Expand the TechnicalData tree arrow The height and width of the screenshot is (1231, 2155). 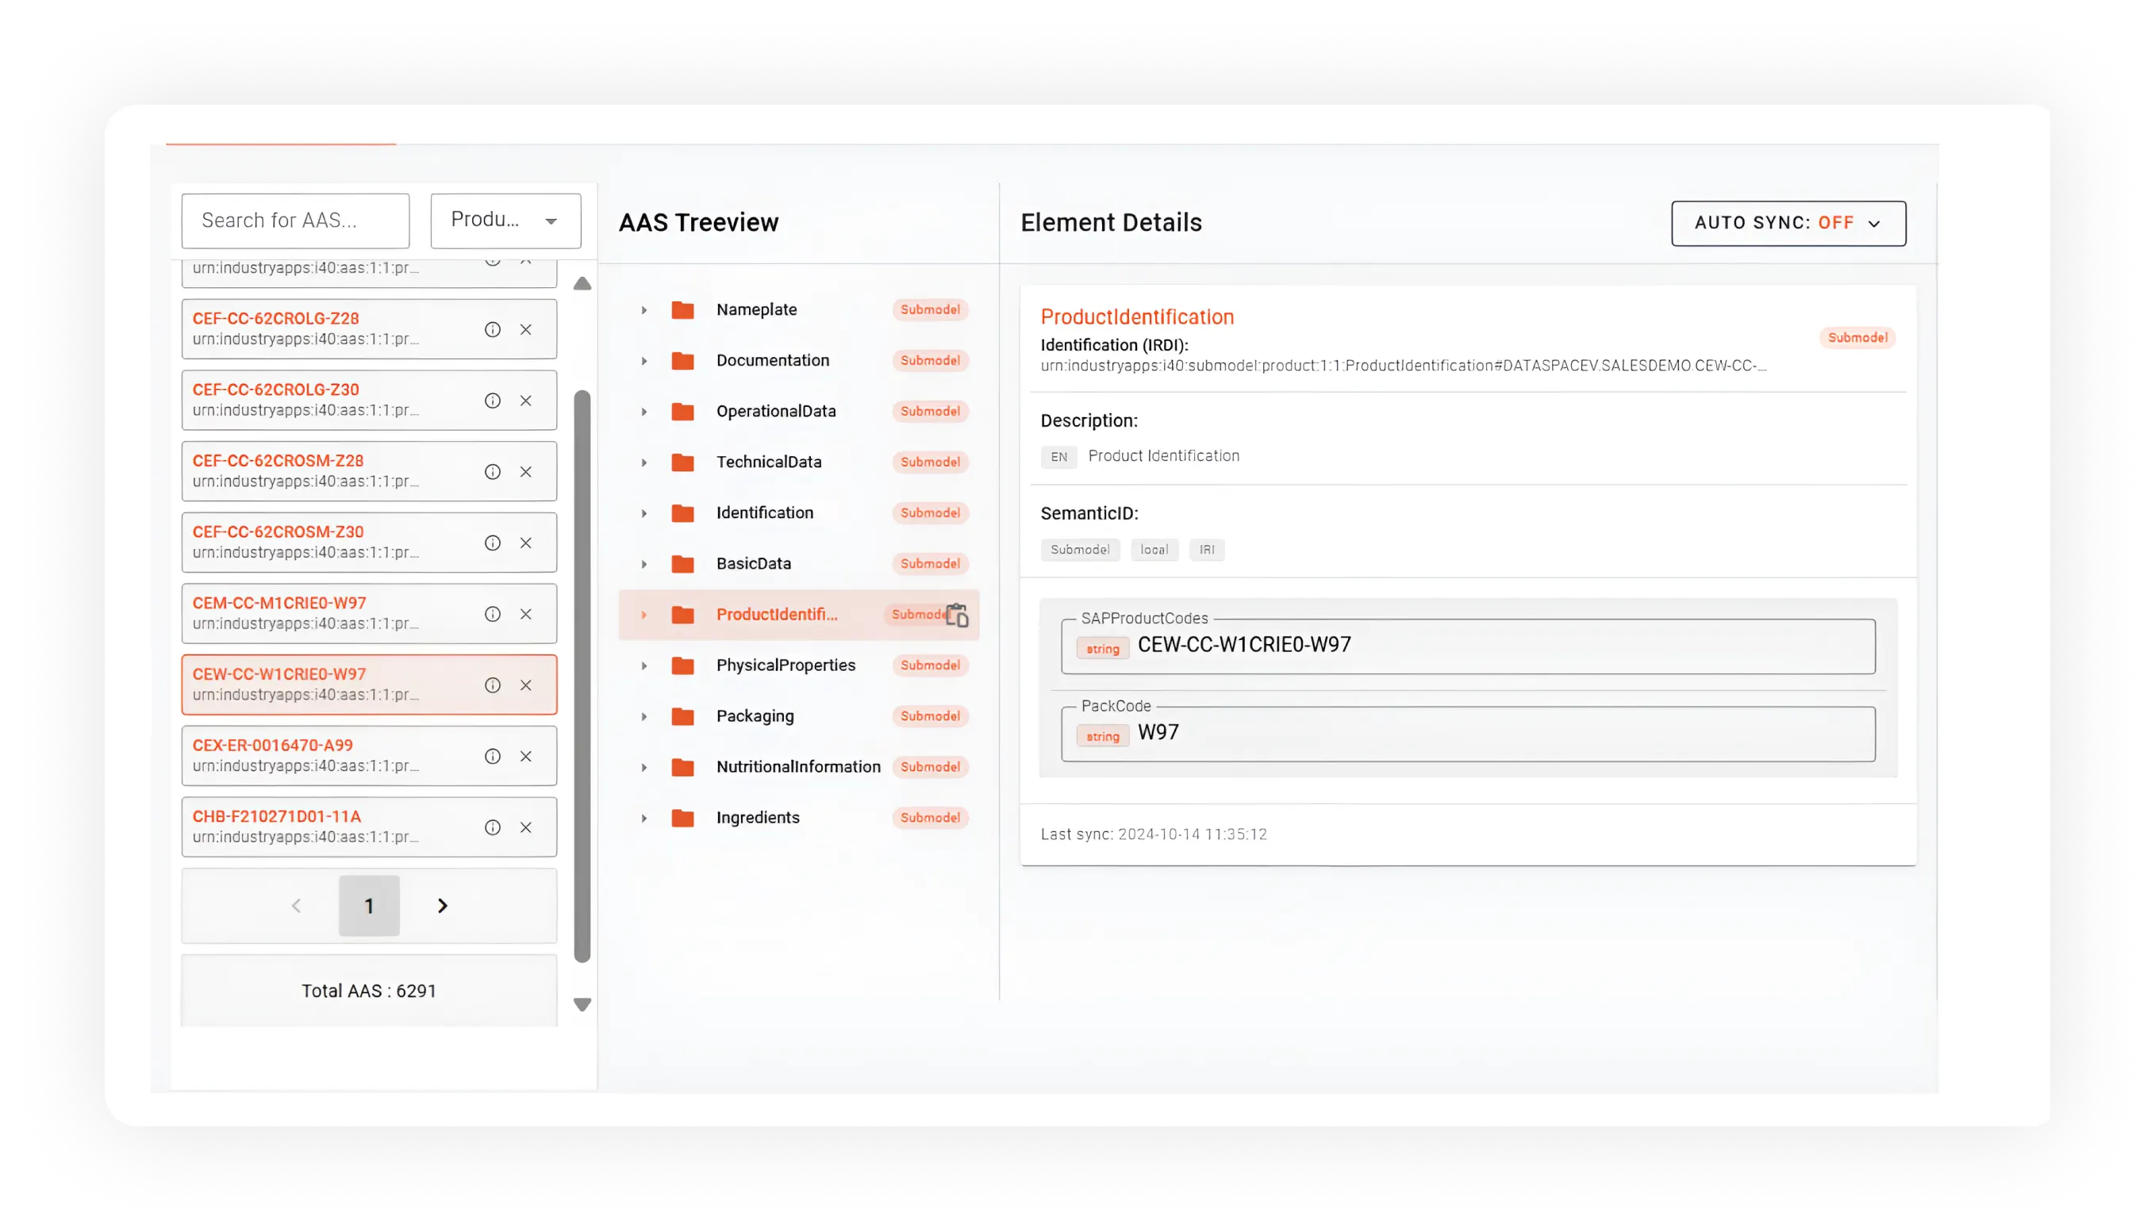pos(643,462)
